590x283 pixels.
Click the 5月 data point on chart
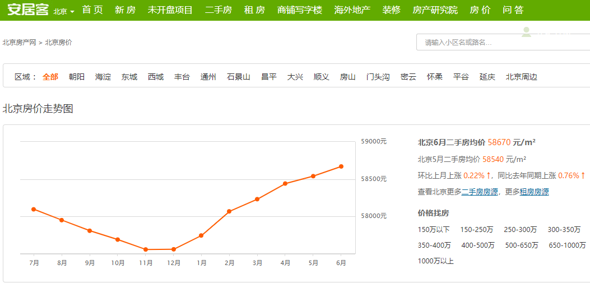(x=313, y=176)
